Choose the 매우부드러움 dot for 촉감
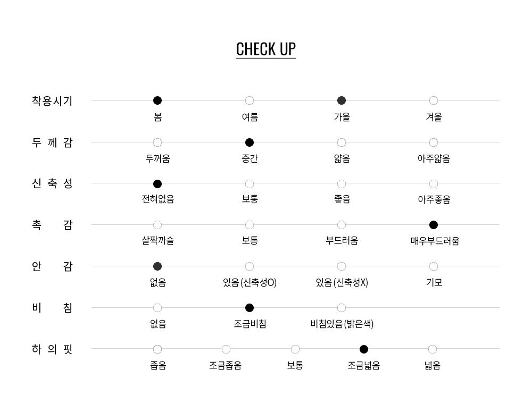Image resolution: width=532 pixels, height=412 pixels. coord(434,225)
